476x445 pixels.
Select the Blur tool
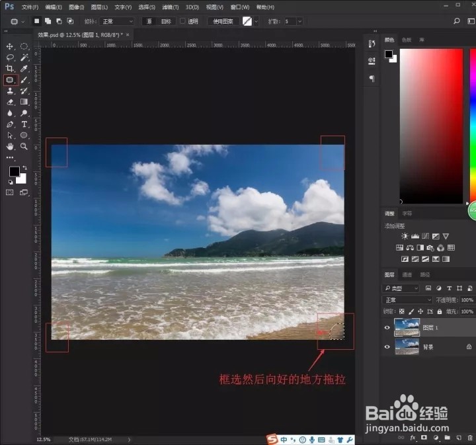click(10, 113)
